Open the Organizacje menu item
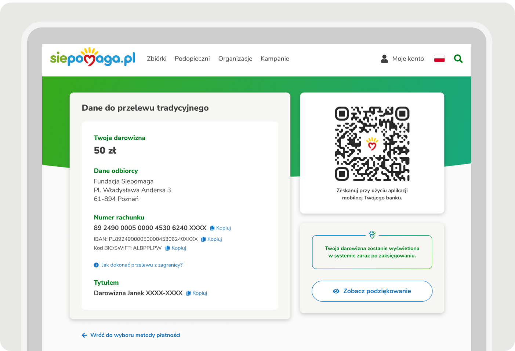Viewport: 515px width, 351px height. [235, 59]
